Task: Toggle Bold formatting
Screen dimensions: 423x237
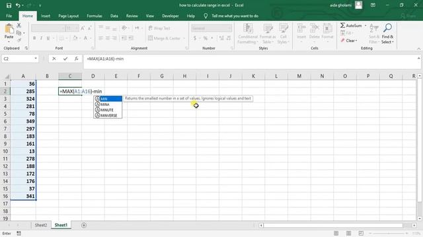Action: [34, 38]
